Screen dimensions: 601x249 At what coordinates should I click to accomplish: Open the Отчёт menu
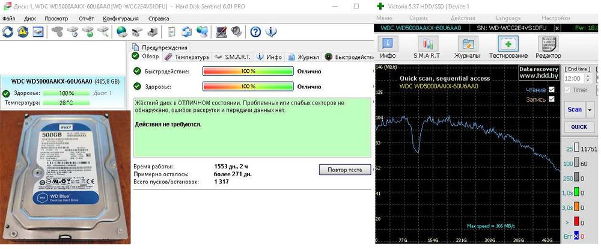[x=86, y=18]
